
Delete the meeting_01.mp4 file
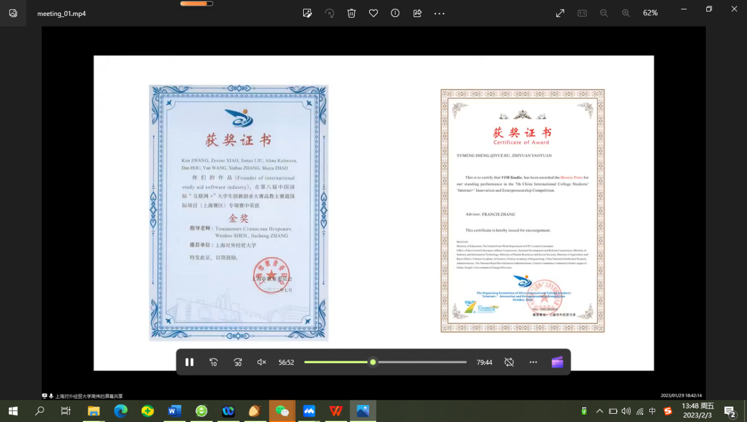point(351,13)
